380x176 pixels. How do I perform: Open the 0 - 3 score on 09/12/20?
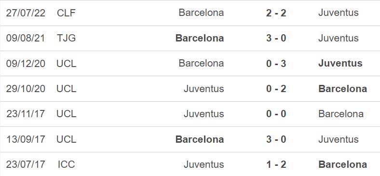tap(276, 64)
